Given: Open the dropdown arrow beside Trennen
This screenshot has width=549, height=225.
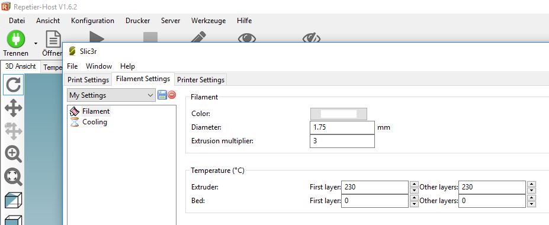Looking at the screenshot, I should (36, 43).
